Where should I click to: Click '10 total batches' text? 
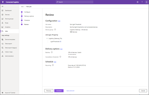click(72, 54)
